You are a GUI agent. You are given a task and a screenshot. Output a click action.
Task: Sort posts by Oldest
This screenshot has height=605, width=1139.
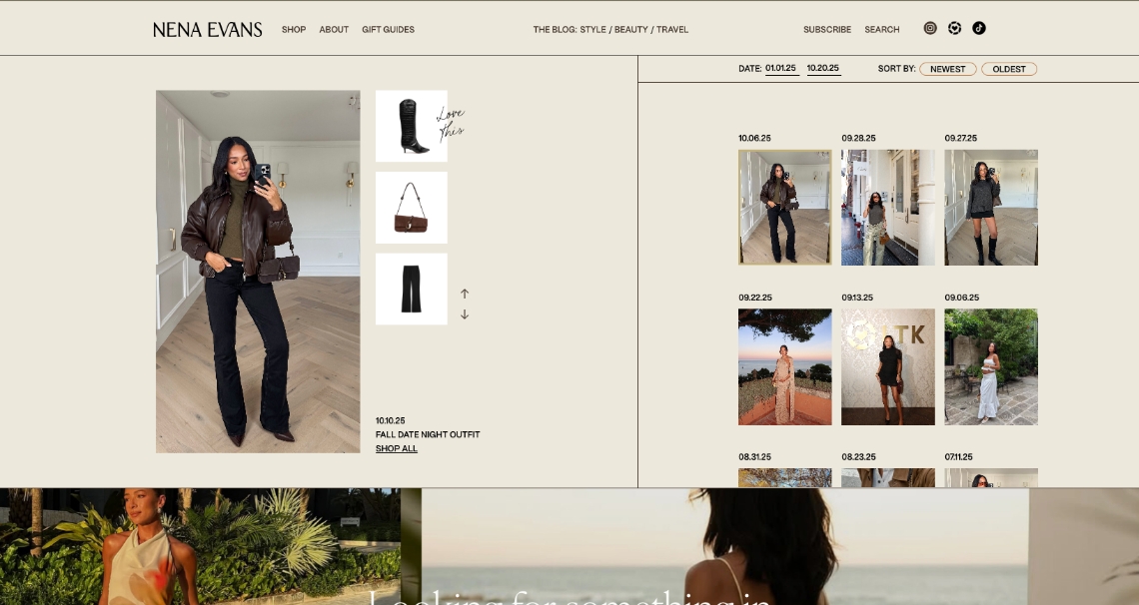[x=1009, y=69]
